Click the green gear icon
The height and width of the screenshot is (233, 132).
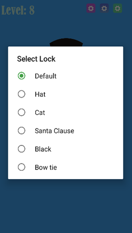coord(117,8)
